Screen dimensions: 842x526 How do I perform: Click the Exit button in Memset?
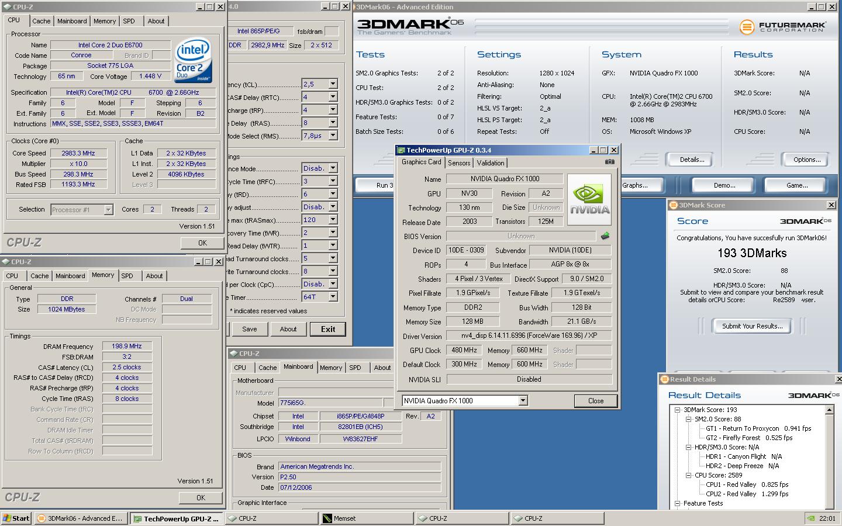[x=328, y=329]
